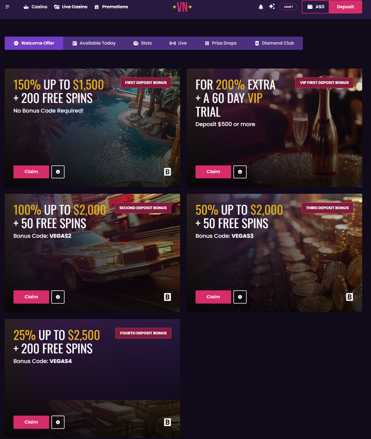Screen dimensions: 371x439
Task: View info for Second Deposit Bonus
Action: click(58, 297)
